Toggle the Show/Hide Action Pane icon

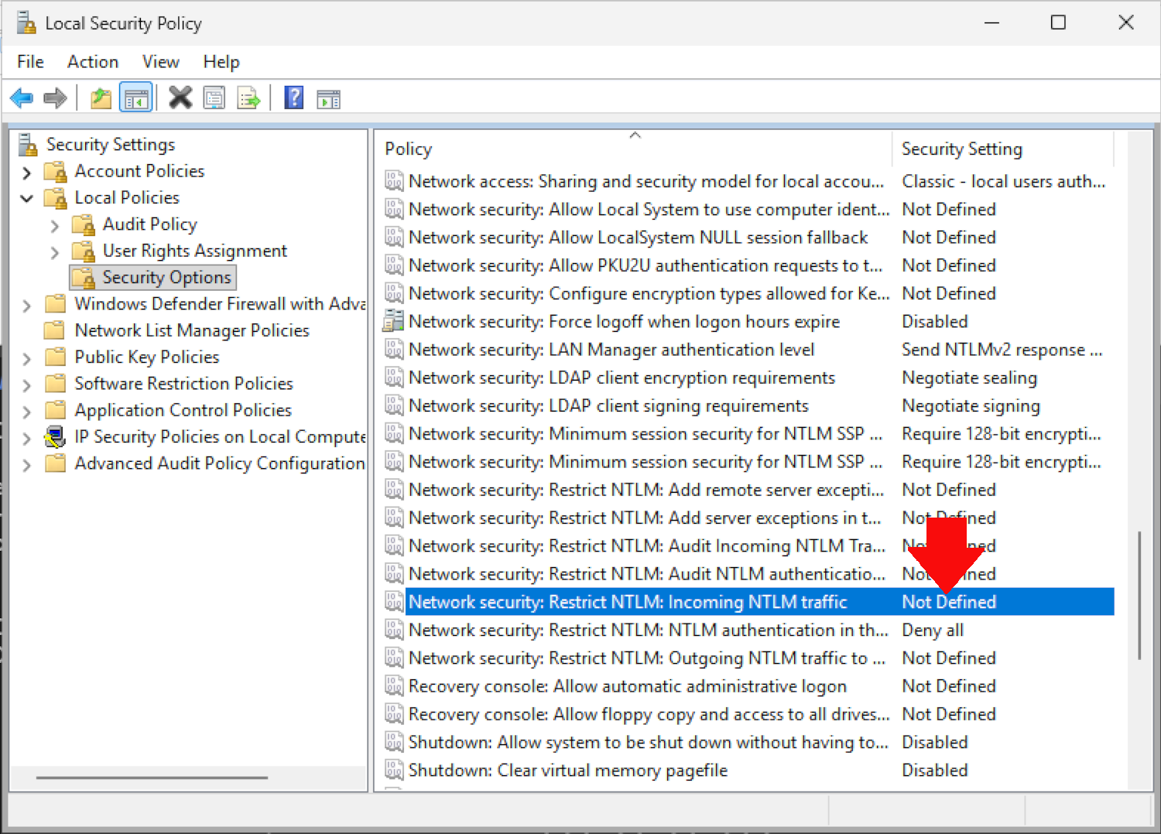(328, 98)
